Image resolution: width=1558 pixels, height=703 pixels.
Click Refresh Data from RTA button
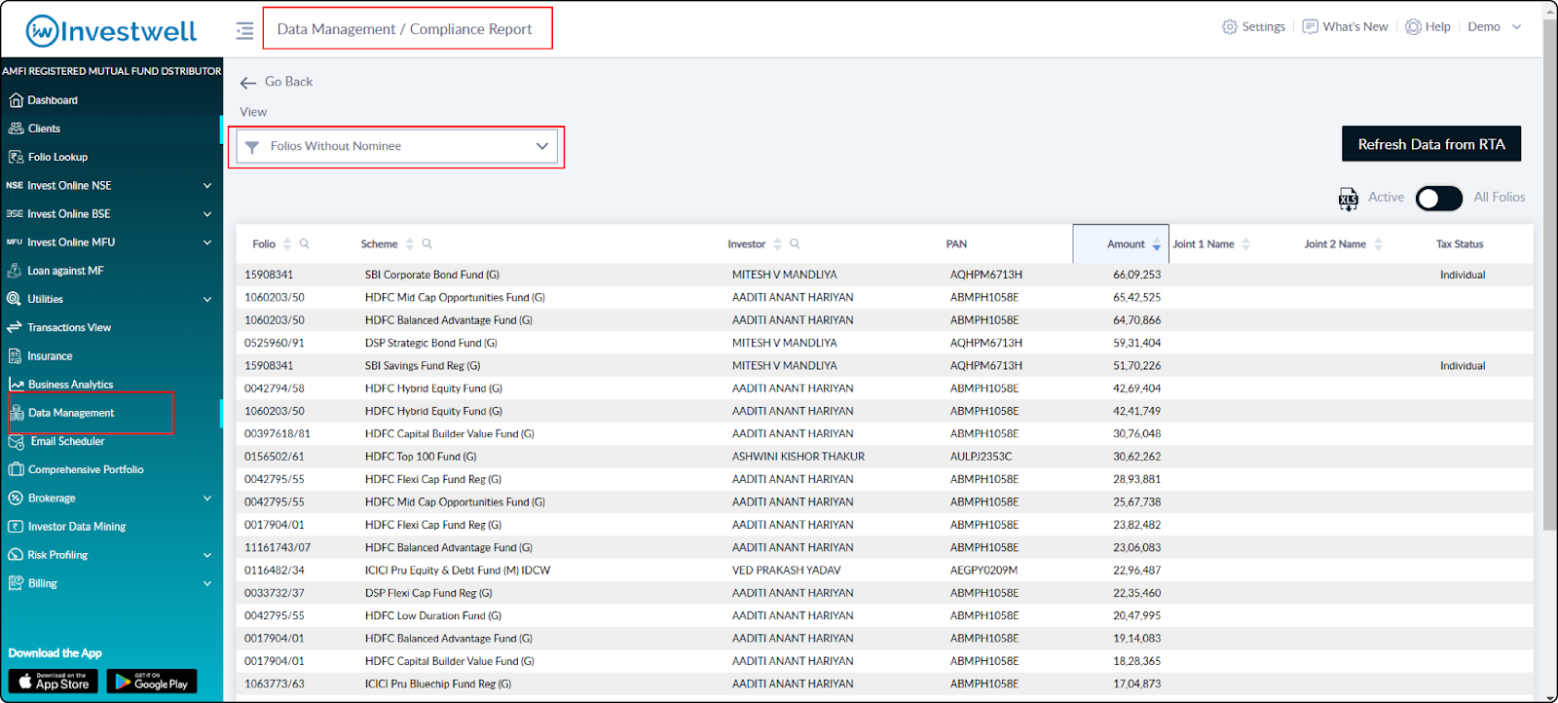coord(1431,144)
